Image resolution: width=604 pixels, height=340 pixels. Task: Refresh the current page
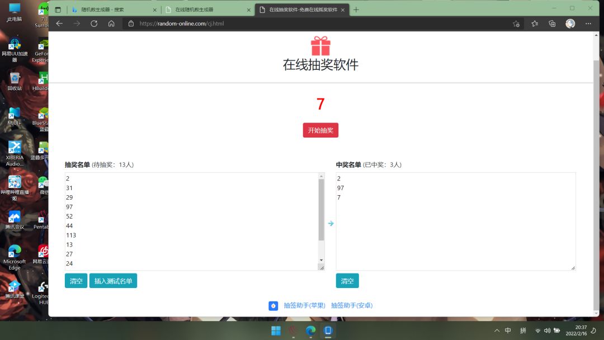tap(94, 23)
